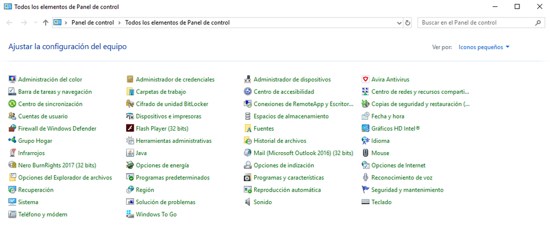Open the 'Programas y características' link

coord(288,178)
